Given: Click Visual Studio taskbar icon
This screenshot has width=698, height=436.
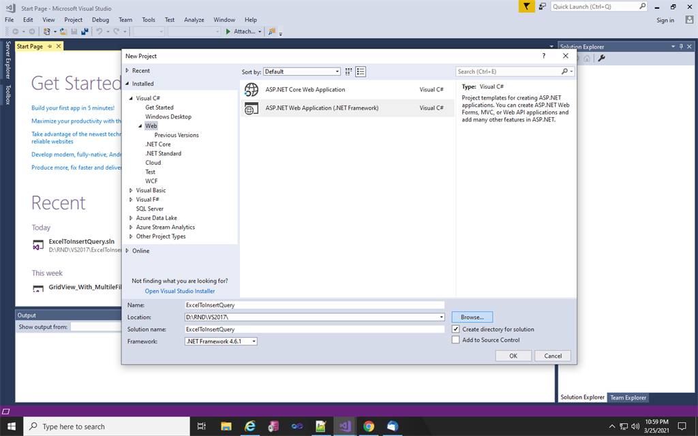Looking at the screenshot, I should 344,426.
